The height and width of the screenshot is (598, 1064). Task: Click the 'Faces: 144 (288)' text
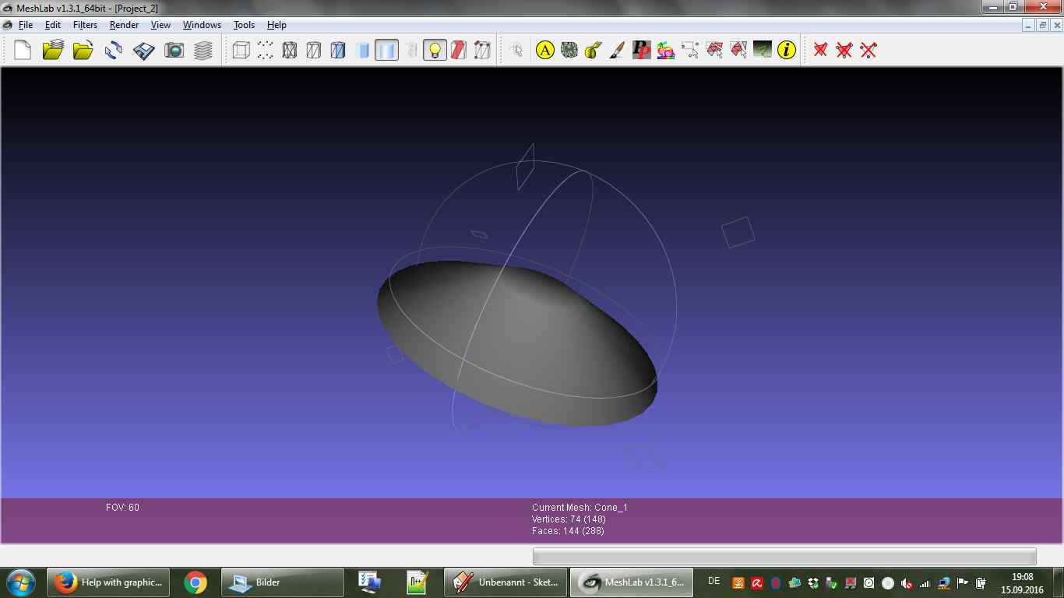coord(568,531)
